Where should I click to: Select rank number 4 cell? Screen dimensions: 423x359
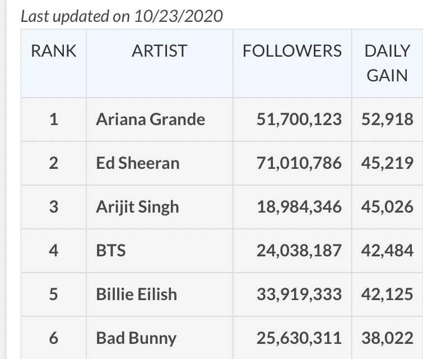(x=54, y=250)
